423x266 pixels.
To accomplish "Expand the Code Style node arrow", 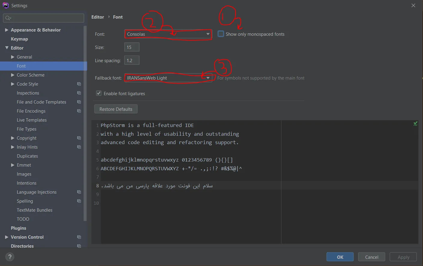I will pyautogui.click(x=13, y=84).
